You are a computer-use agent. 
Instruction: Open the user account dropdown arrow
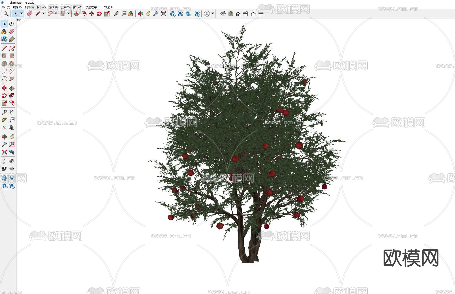[x=213, y=14]
